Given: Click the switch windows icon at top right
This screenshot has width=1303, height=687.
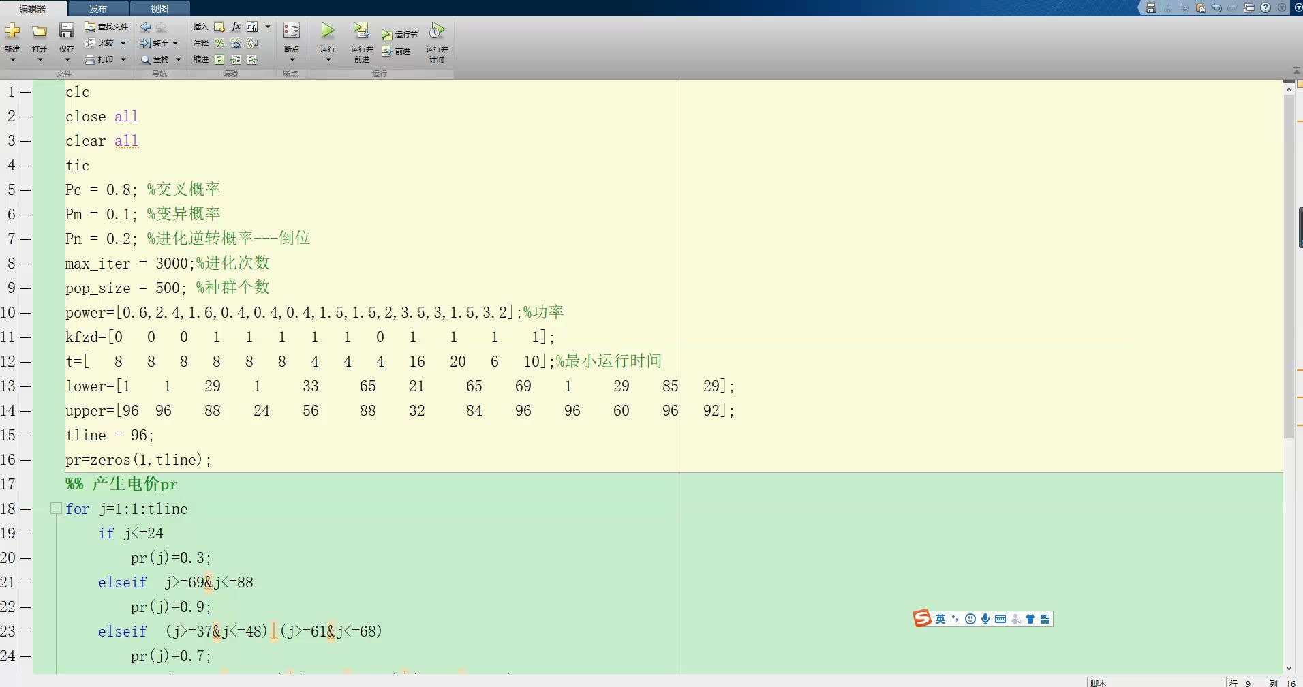Looking at the screenshot, I should point(1249,8).
